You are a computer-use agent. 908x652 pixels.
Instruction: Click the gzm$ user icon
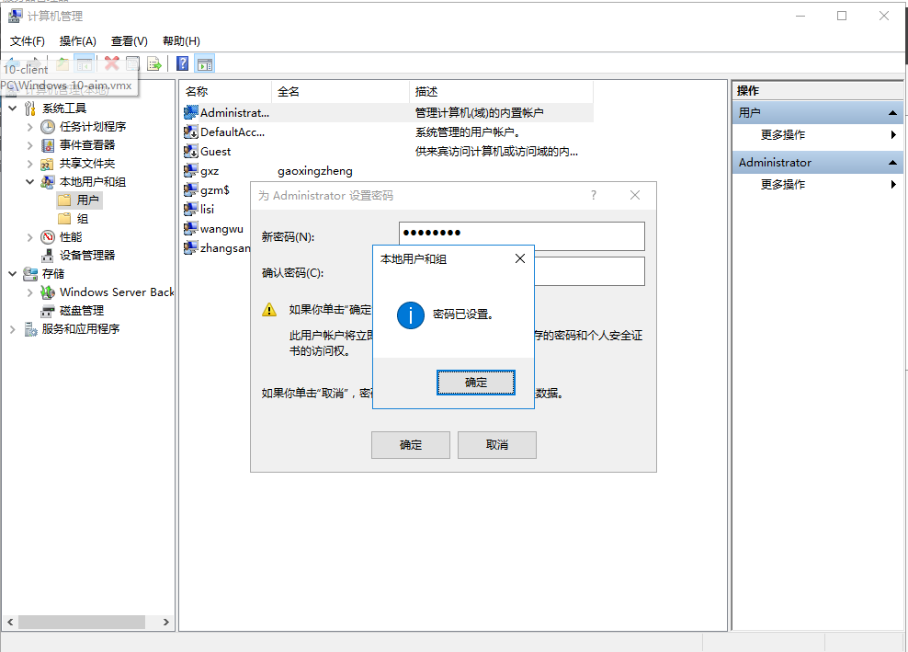[x=190, y=189]
